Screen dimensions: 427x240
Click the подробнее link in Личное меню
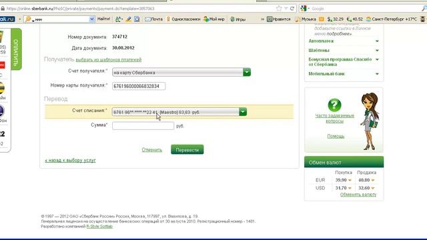point(339,34)
